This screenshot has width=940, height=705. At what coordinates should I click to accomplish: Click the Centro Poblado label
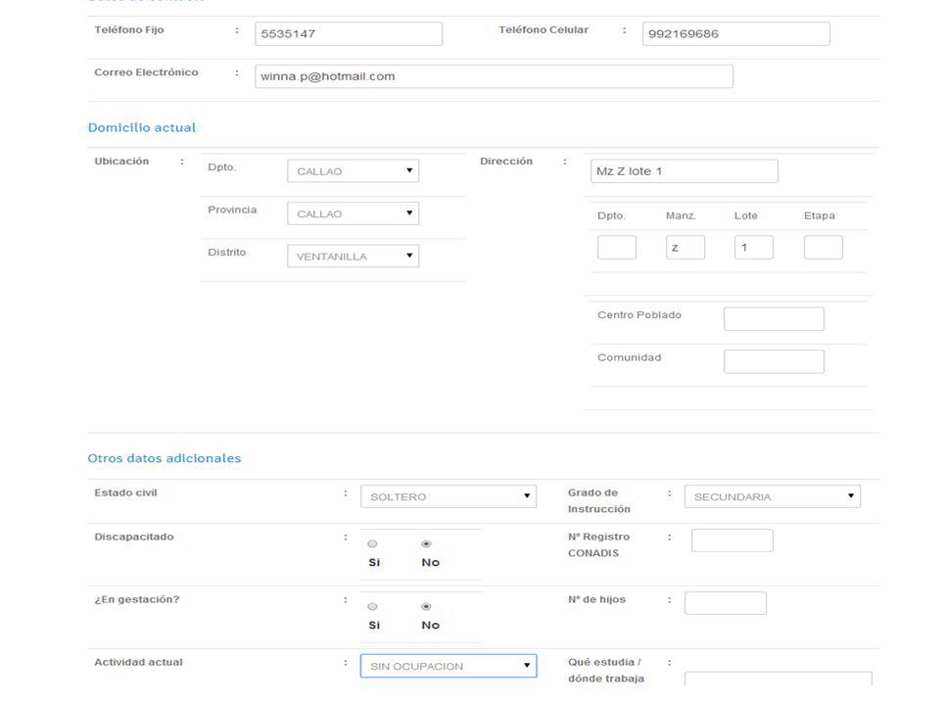click(x=639, y=315)
